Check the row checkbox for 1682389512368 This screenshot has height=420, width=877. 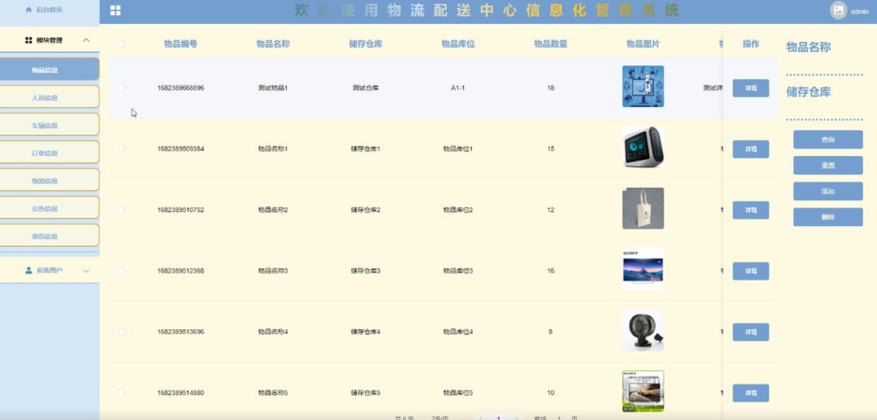coord(121,270)
